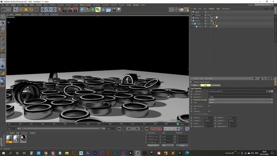This screenshot has height=156, width=277.
Task: Switch to Polygons mode
Action: tap(3, 49)
